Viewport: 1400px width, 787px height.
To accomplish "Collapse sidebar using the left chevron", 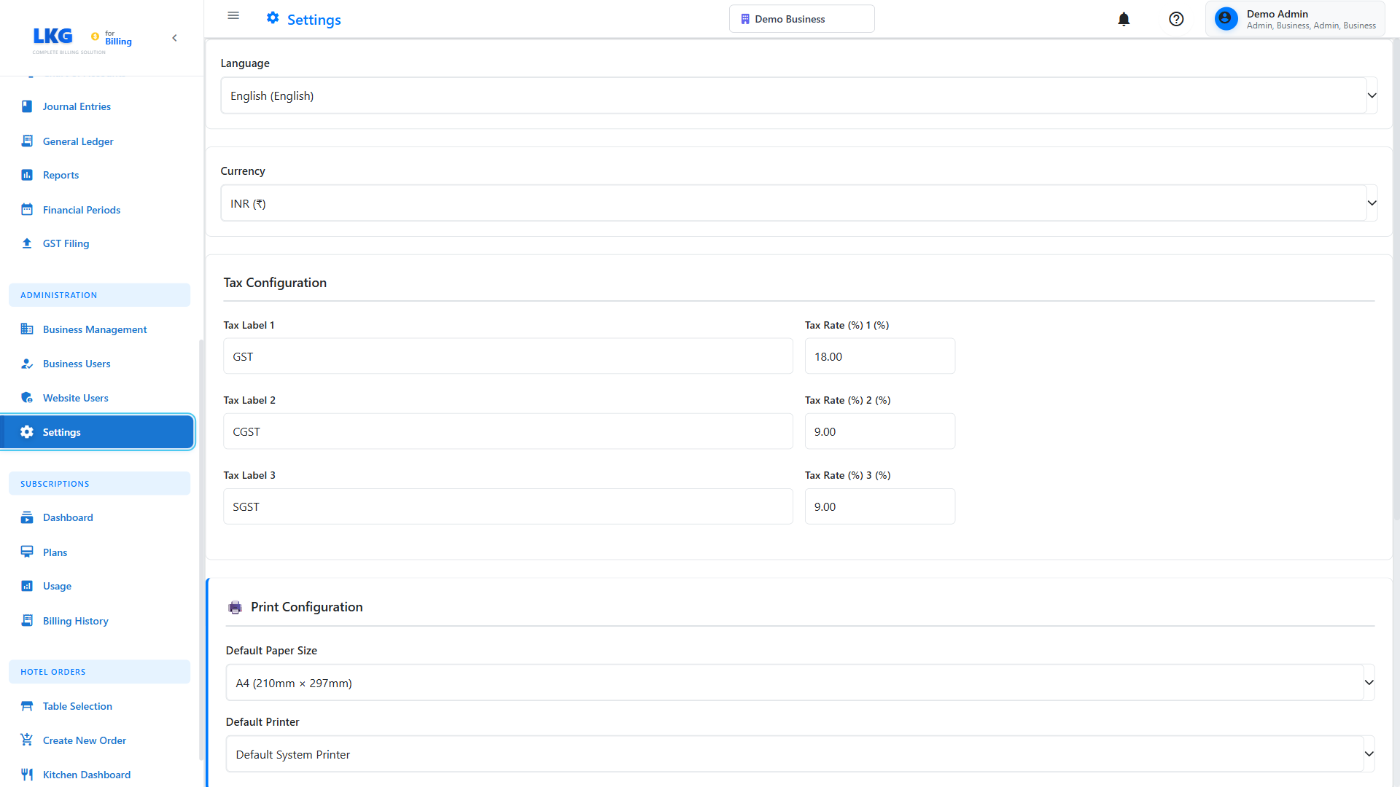I will (x=174, y=38).
